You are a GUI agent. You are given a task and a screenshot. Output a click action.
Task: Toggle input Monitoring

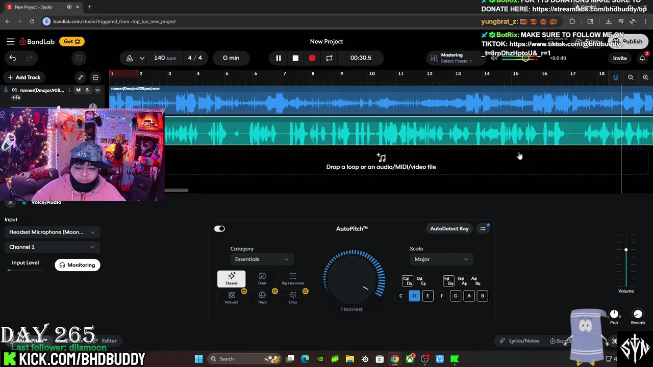[78, 265]
